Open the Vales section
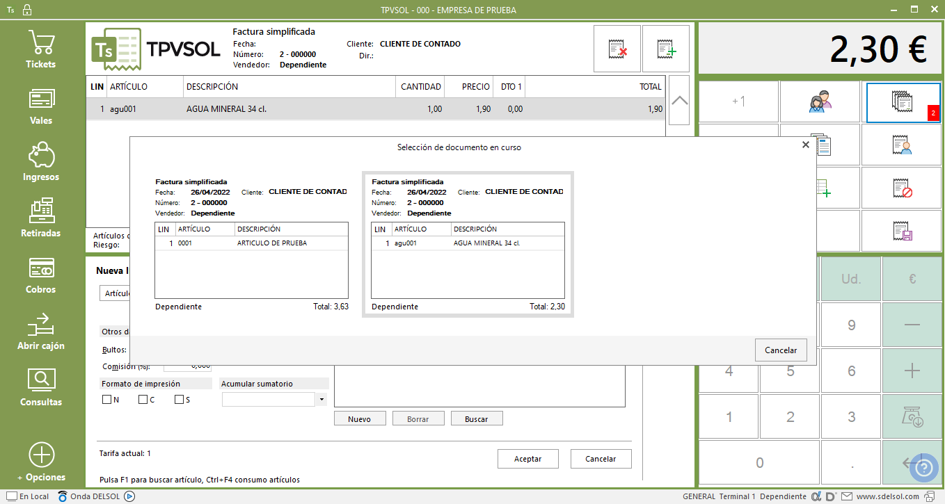This screenshot has width=945, height=504. [41, 106]
